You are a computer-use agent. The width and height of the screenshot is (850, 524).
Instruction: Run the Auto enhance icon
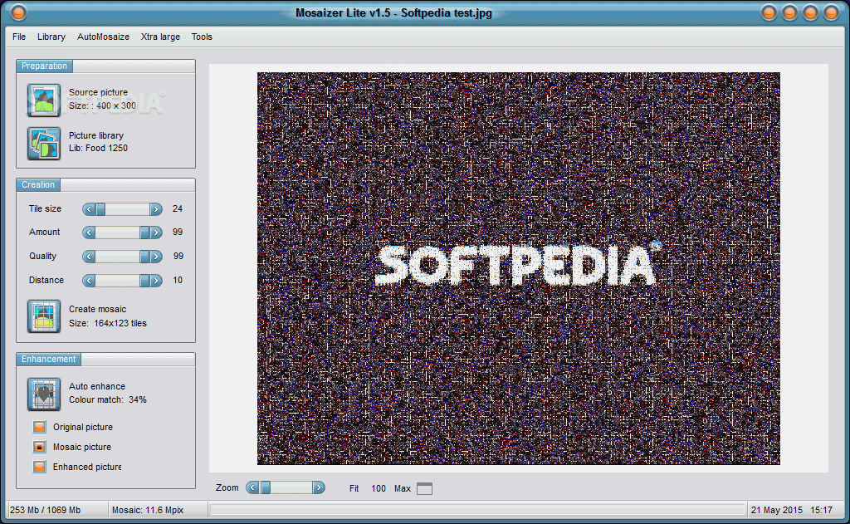[x=43, y=394]
